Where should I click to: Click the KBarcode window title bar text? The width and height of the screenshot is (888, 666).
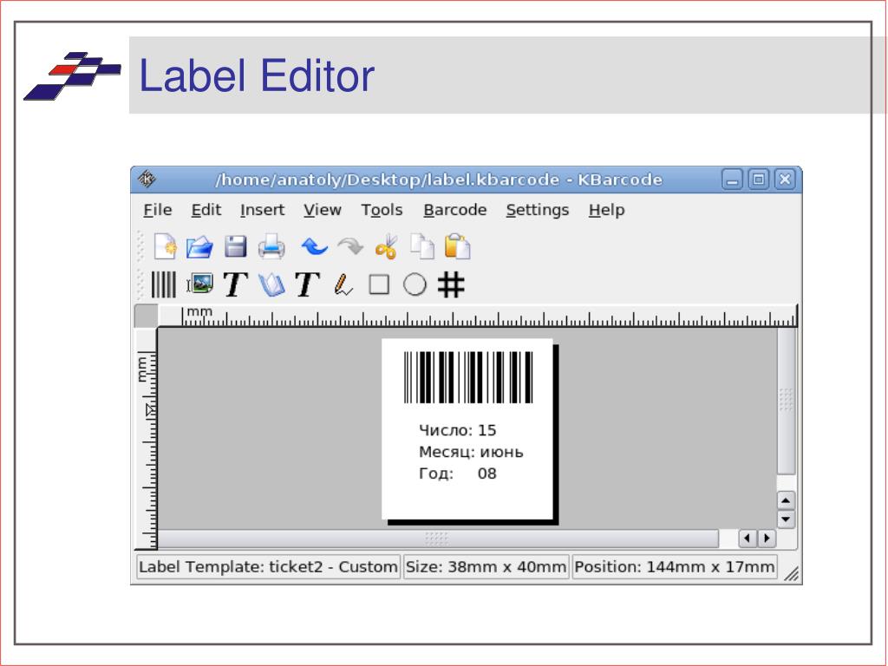(x=439, y=180)
